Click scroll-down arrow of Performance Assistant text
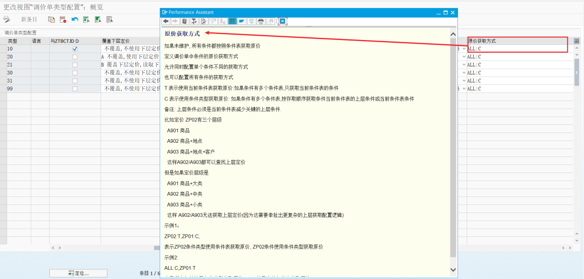 [453, 269]
